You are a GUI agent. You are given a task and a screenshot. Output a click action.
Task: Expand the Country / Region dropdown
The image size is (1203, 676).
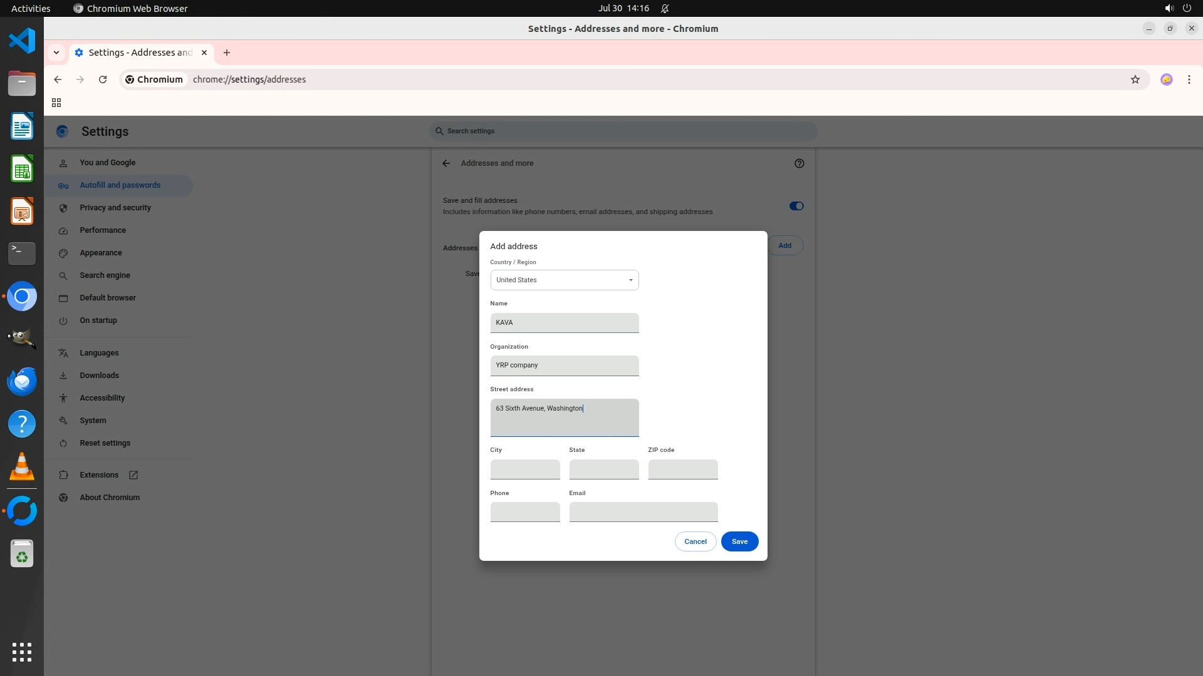pos(564,280)
